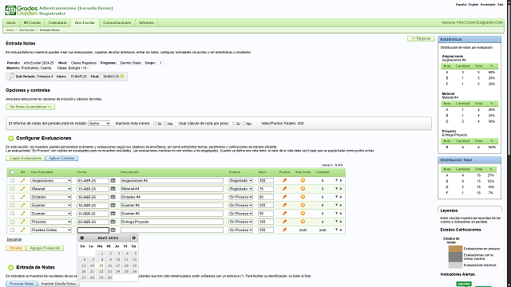Click the Entrada de Notas green section icon
The width and height of the screenshot is (511, 287).
(x=10, y=268)
